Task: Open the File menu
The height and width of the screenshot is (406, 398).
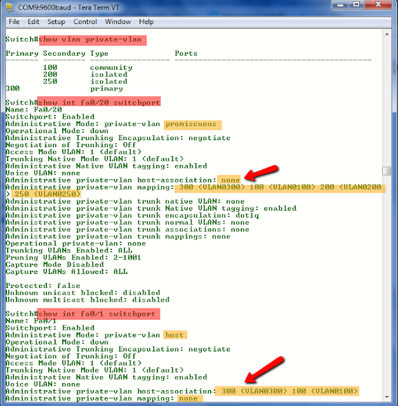Action: click(x=14, y=22)
